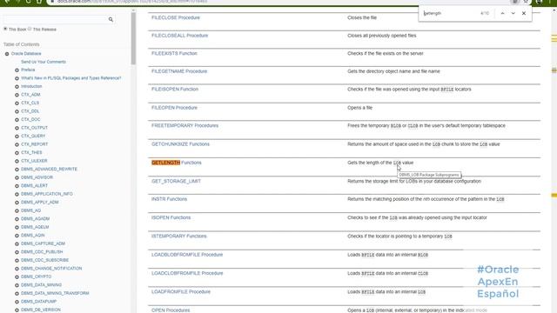
Task: Open the DBMS_CDC_SUBSCRIBE contents entry
Action: click(44, 260)
